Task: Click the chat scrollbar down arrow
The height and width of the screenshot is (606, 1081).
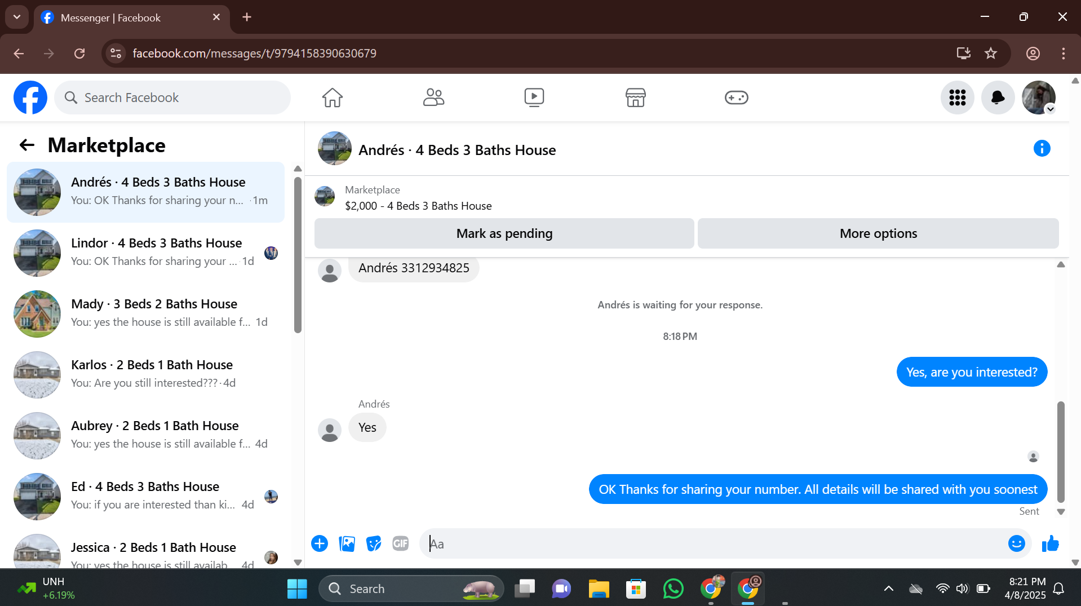Action: click(x=1061, y=512)
